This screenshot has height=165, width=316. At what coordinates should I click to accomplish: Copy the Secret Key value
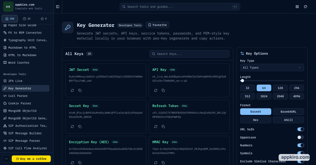pos(80,126)
